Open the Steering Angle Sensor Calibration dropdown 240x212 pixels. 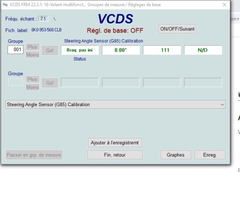tap(115, 105)
